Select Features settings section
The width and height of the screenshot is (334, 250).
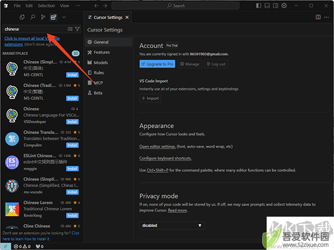point(109,52)
